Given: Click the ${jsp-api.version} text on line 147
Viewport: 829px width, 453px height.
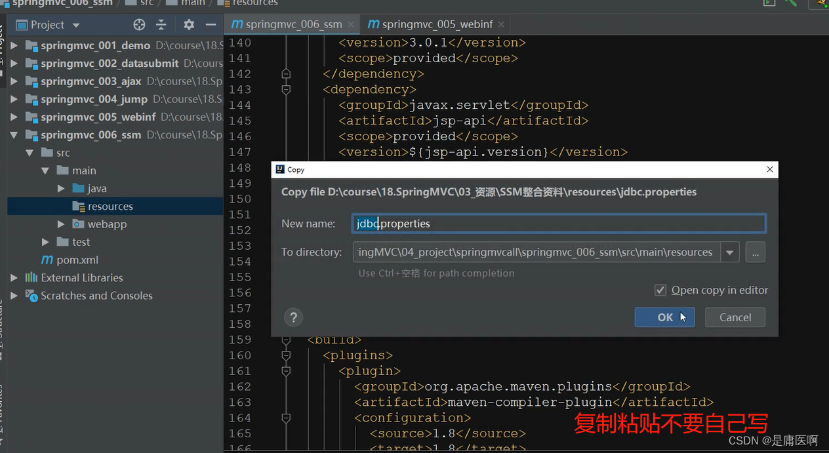Looking at the screenshot, I should click(479, 152).
